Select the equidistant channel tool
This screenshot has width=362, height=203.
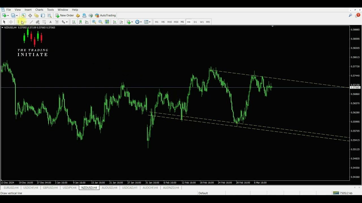[38, 22]
